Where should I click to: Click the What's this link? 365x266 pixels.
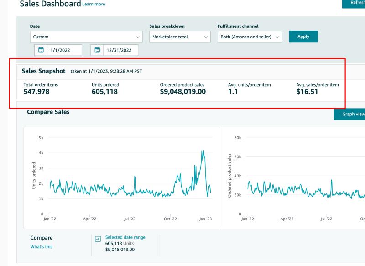point(41,247)
